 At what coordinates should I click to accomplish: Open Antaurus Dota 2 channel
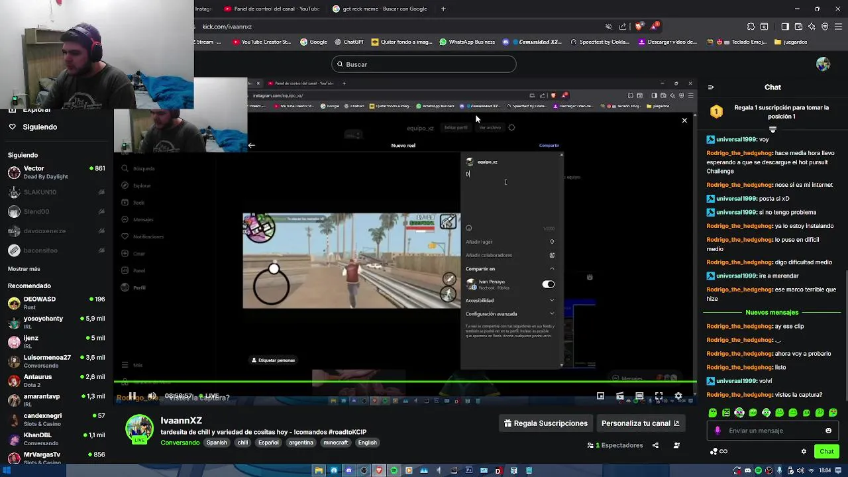point(56,380)
